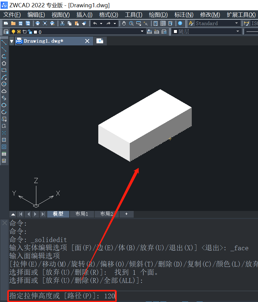Click the Help question mark icon
The image size is (258, 302).
[x=180, y=23]
